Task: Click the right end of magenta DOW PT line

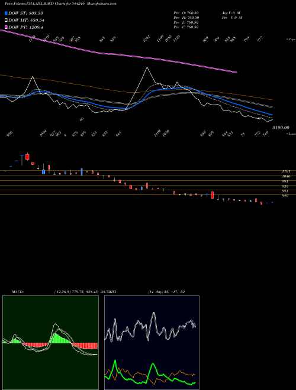Action: tap(236, 72)
